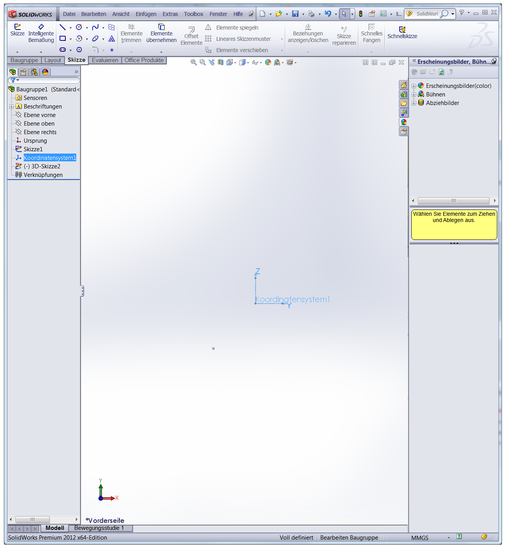The width and height of the screenshot is (507, 554).
Task: Click the help question mark icon
Action: (462, 12)
